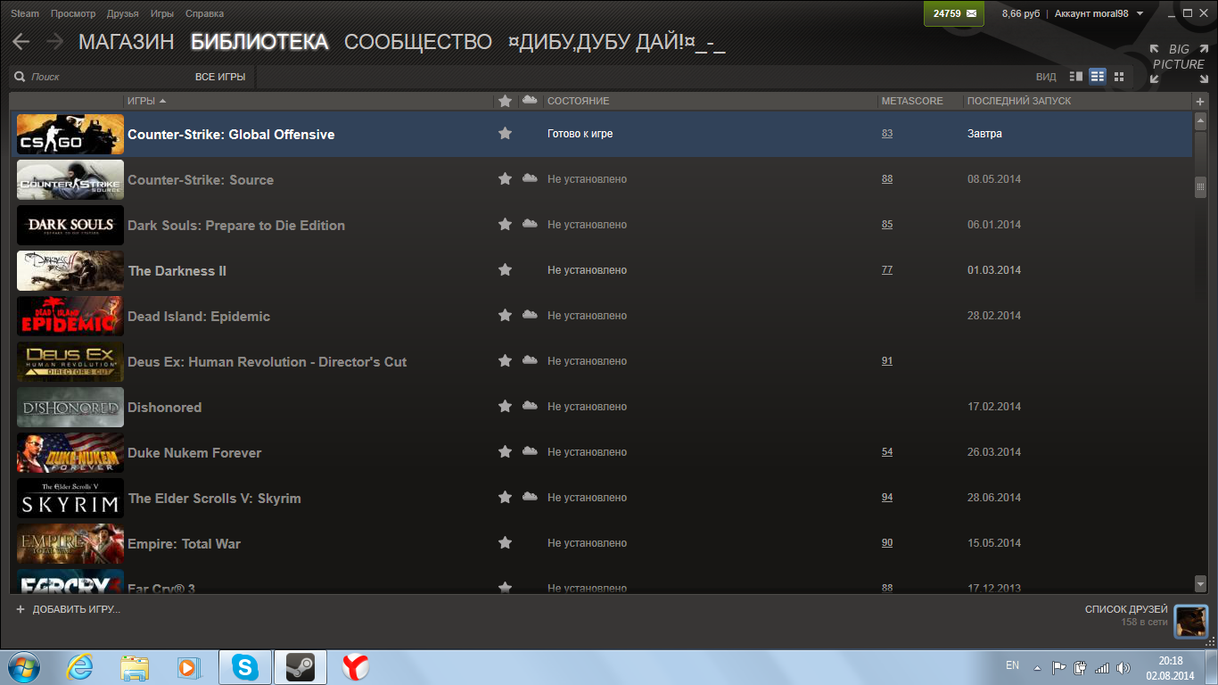Sort by the favorites star column header
Image resolution: width=1218 pixels, height=685 pixels.
506,101
